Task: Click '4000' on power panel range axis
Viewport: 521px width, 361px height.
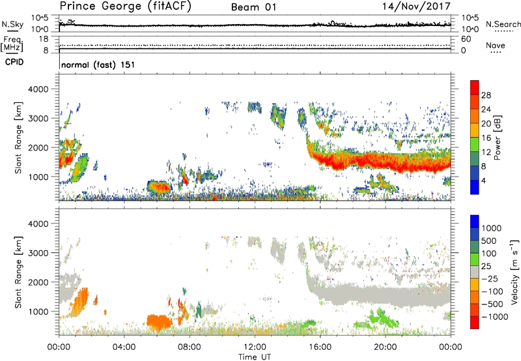Action: pyautogui.click(x=38, y=89)
